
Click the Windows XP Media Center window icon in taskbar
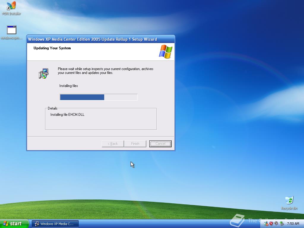[x=37, y=224]
